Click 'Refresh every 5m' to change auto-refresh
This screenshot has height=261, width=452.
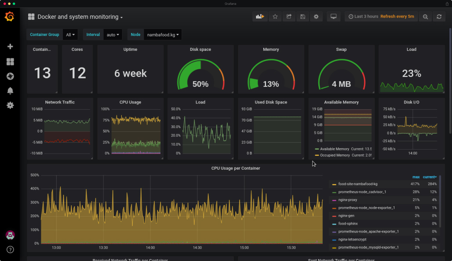click(x=397, y=16)
